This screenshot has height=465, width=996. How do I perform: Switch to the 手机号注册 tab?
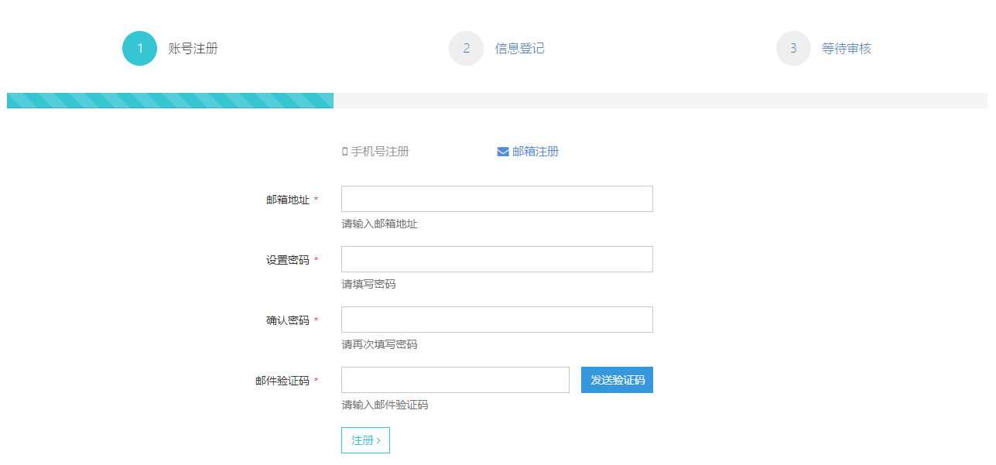tap(379, 152)
